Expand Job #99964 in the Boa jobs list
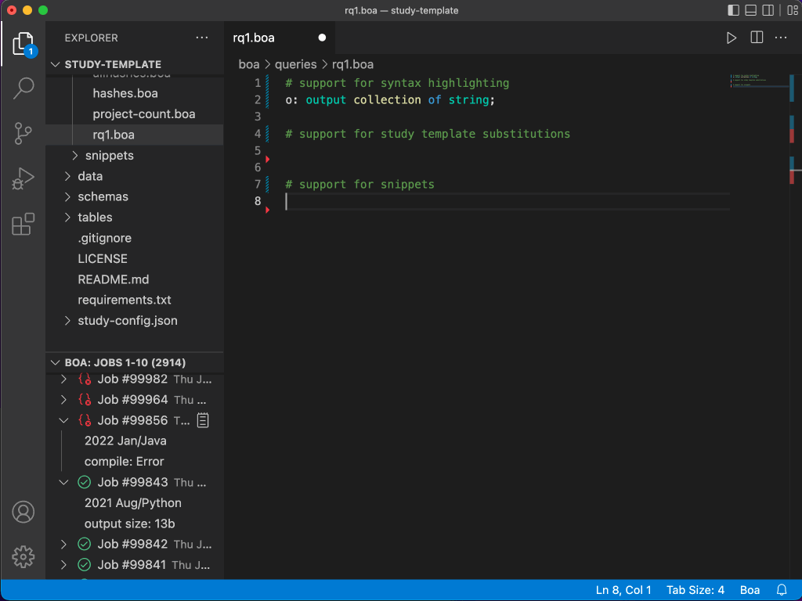Image resolution: width=802 pixels, height=601 pixels. click(x=64, y=399)
